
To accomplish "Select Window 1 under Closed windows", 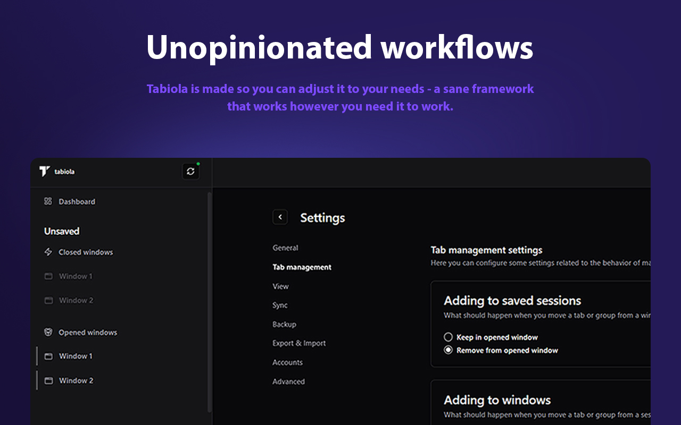I will point(76,276).
